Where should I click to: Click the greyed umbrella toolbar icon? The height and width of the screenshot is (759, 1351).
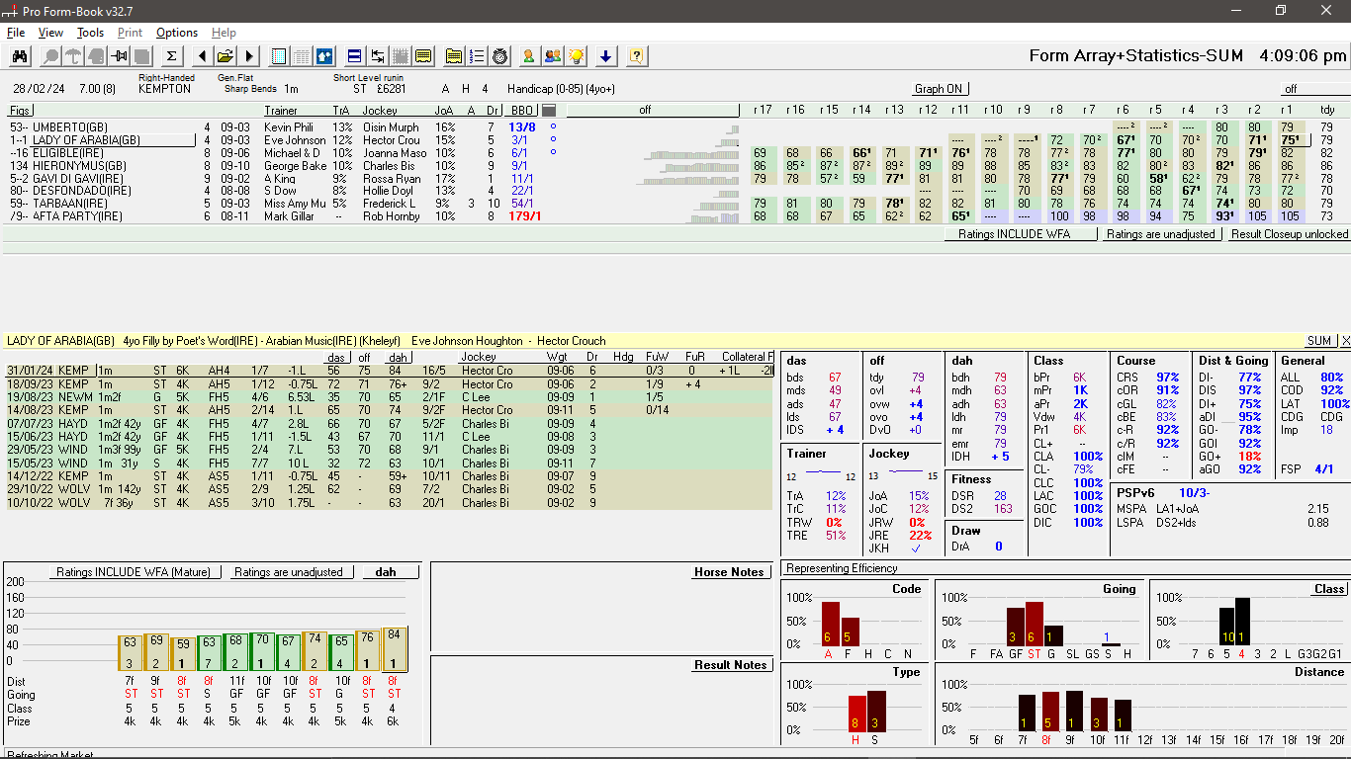(74, 56)
